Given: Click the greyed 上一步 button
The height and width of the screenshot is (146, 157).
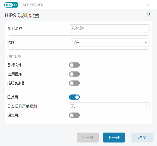Looking at the screenshot, I should pyautogui.click(x=88, y=138).
